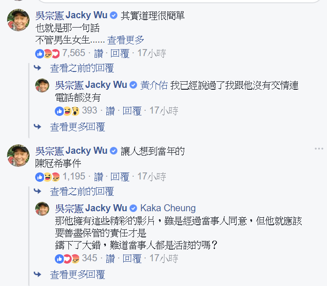327x286 pixels.
Task: Click the small avatar on the 黃介佑 reply
Action: [x=42, y=86]
